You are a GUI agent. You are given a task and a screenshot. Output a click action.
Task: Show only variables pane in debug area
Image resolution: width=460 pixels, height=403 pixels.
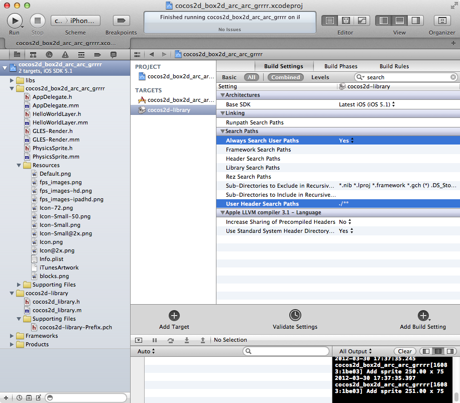[426, 351]
